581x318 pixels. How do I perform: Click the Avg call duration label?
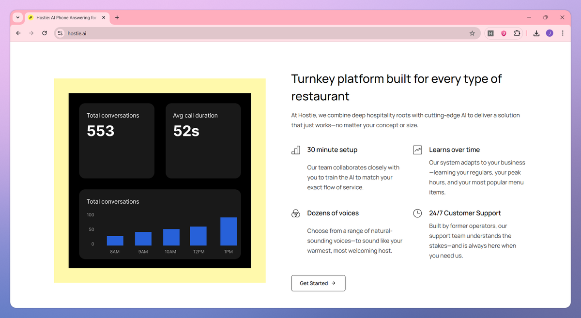coord(196,116)
